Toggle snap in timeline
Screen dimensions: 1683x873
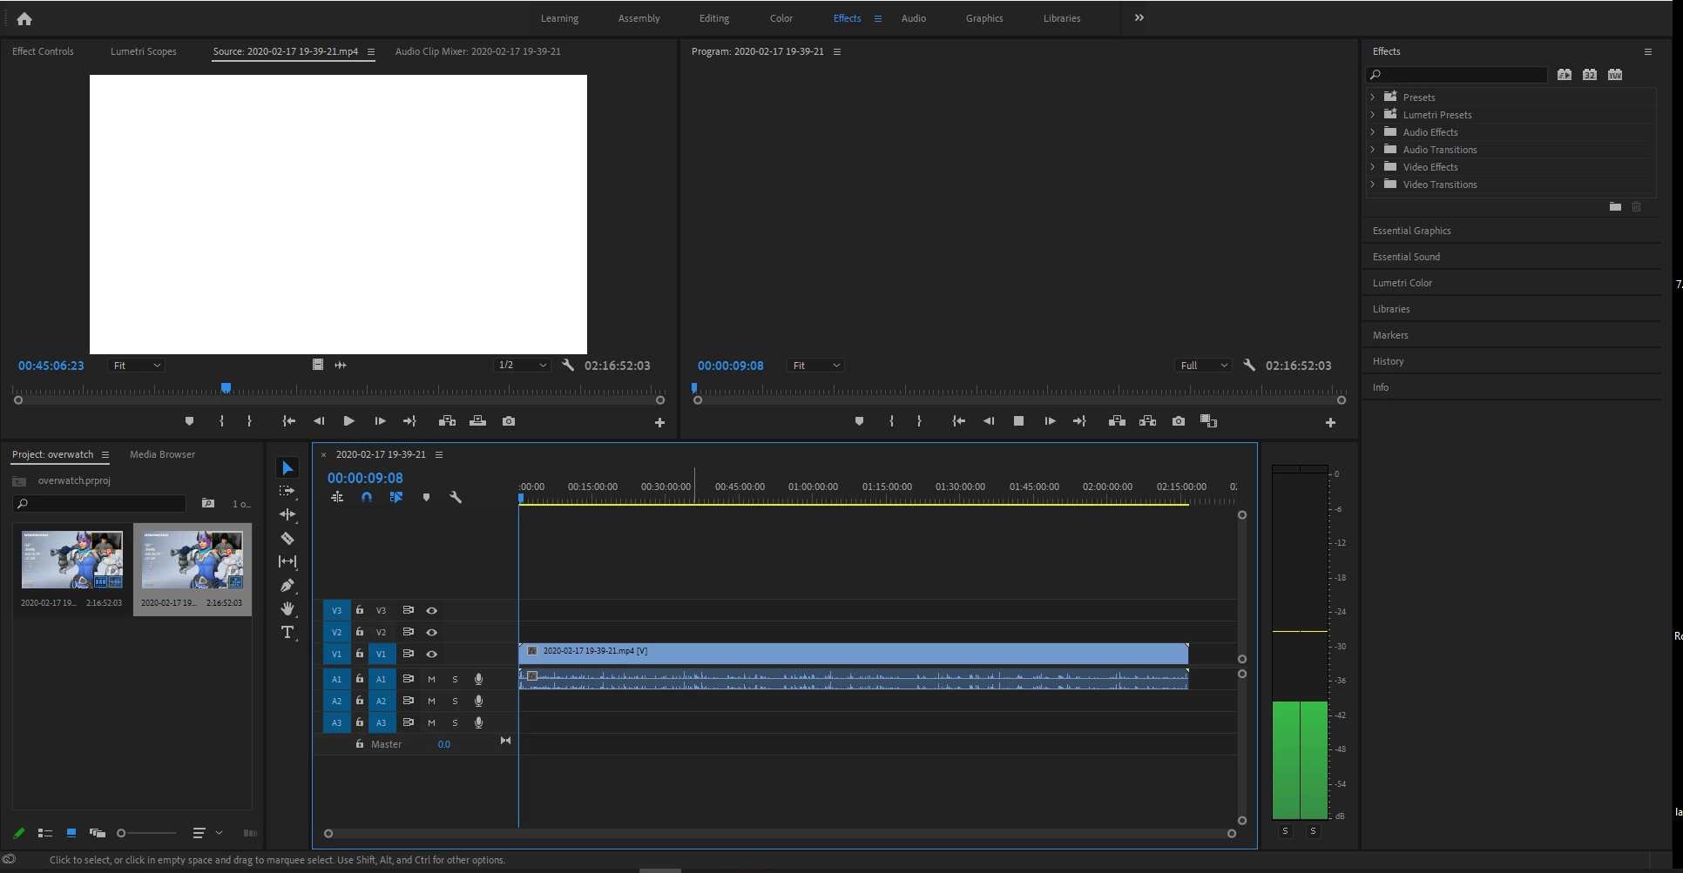point(367,497)
